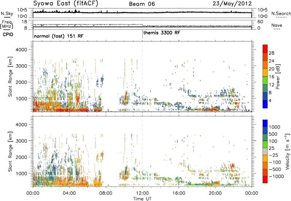Image resolution: width=291 pixels, height=201 pixels.
Task: Click the '4000' tick on power panel
Action: [21, 50]
